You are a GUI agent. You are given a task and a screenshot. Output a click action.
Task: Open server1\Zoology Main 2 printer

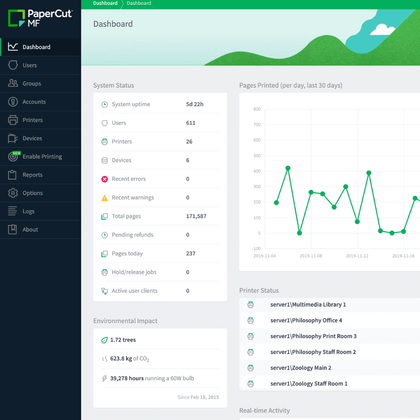[x=301, y=368]
